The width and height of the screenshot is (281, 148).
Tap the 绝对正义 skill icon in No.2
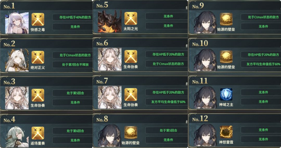(x=38, y=57)
